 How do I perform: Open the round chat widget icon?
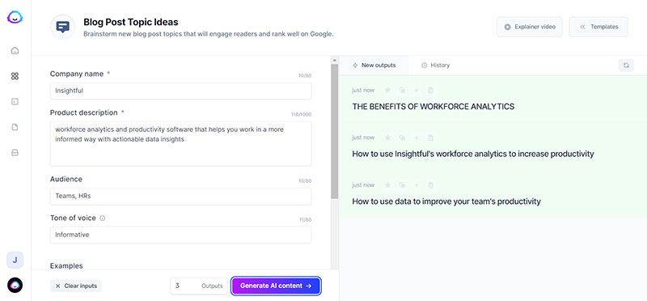(x=15, y=285)
